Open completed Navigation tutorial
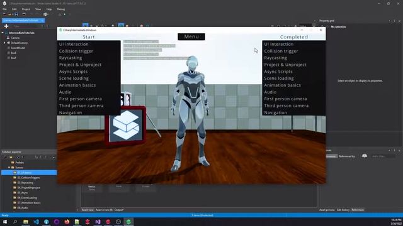Image resolution: width=403 pixels, height=226 pixels. (x=276, y=112)
